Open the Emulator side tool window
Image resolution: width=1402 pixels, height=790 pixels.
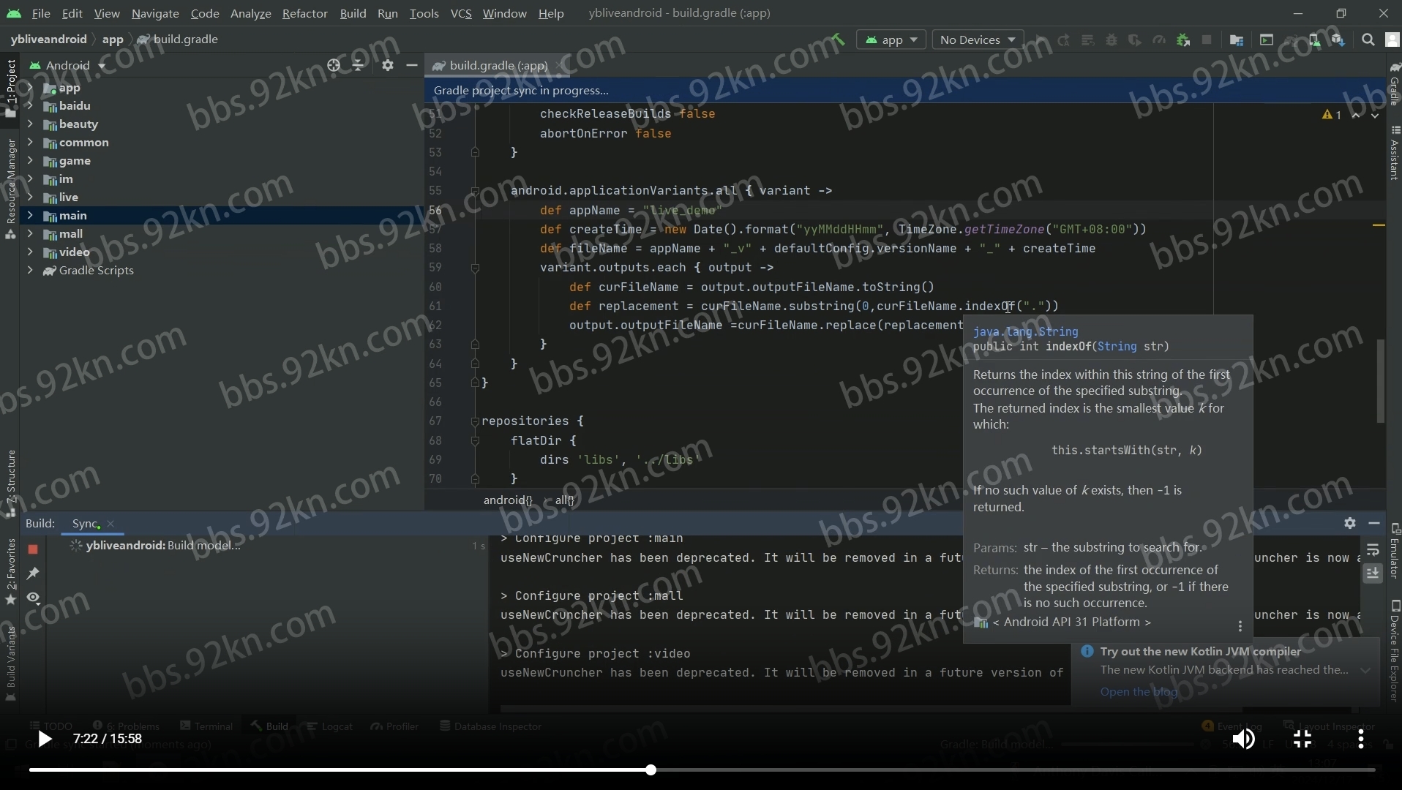pyautogui.click(x=1395, y=551)
